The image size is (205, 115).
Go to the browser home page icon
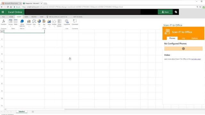pyautogui.click(x=11, y=7)
